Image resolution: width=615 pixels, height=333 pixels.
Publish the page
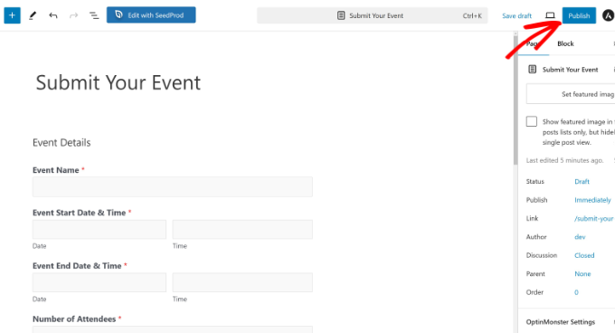pyautogui.click(x=579, y=15)
